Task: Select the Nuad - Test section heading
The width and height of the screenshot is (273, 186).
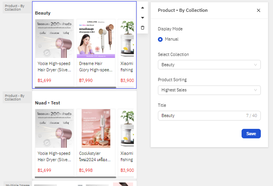Action: 48,103
